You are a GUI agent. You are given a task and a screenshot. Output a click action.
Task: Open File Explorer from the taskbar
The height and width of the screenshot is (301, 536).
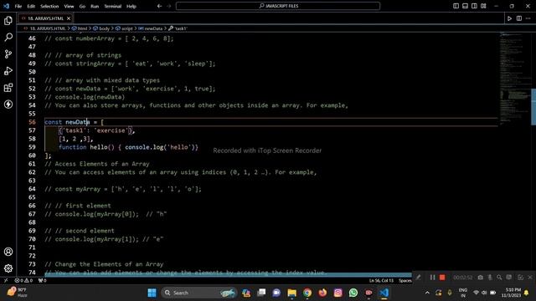tap(292, 293)
